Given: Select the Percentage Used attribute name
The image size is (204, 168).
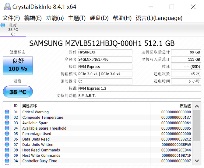Looking at the screenshot, I should point(37,134).
